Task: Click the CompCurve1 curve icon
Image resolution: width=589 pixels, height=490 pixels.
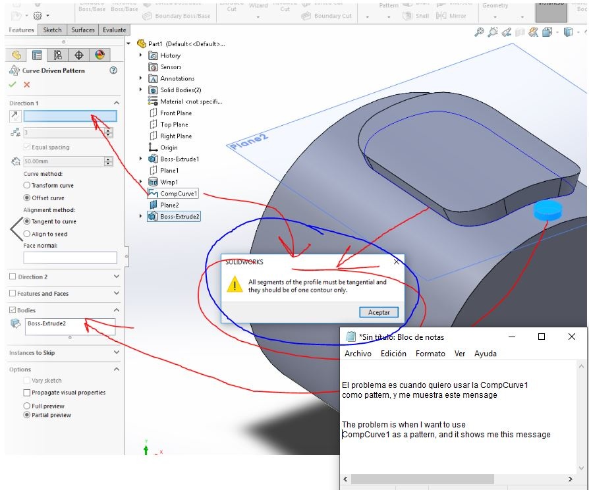Action: tap(153, 194)
